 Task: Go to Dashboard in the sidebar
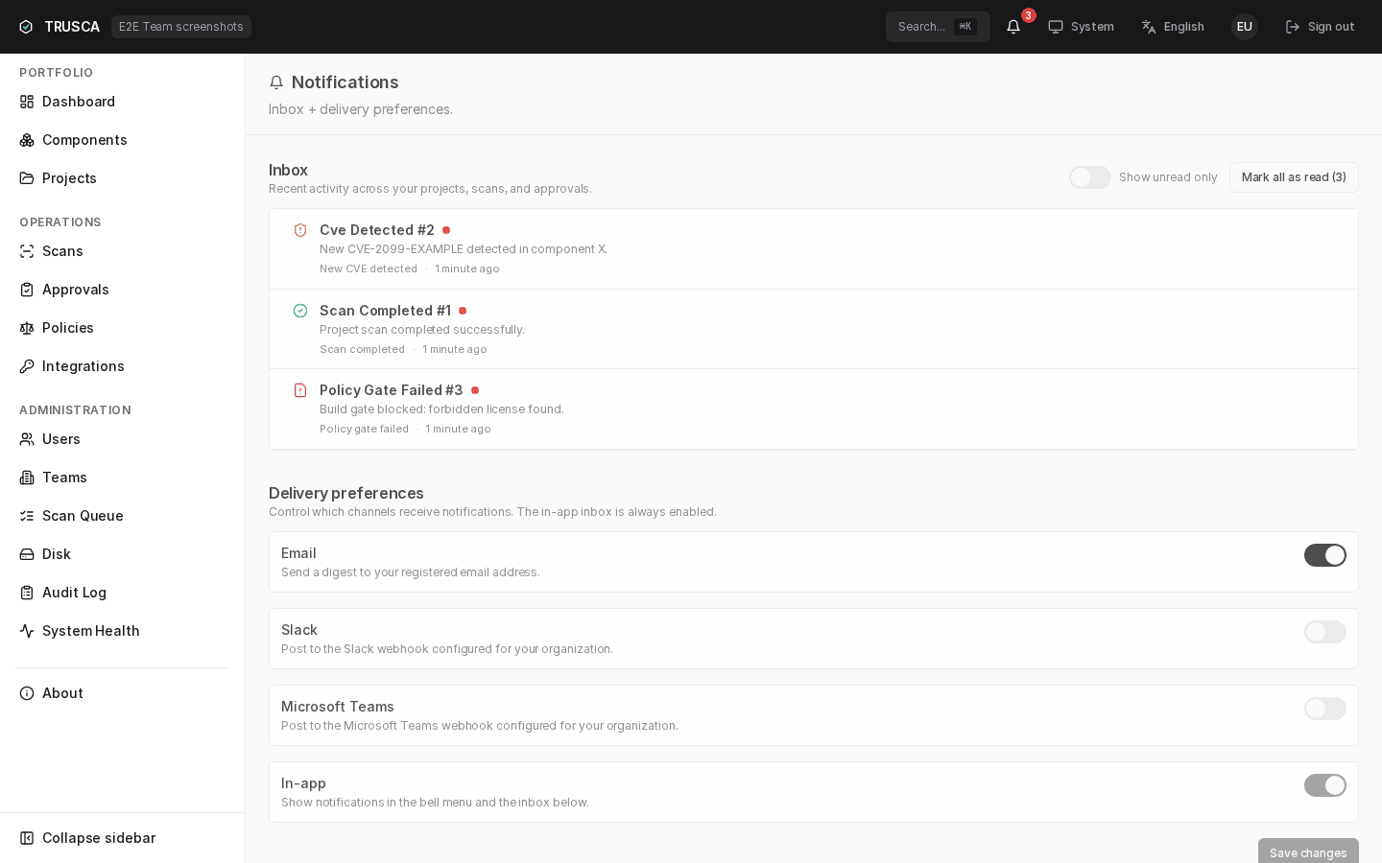pyautogui.click(x=122, y=102)
